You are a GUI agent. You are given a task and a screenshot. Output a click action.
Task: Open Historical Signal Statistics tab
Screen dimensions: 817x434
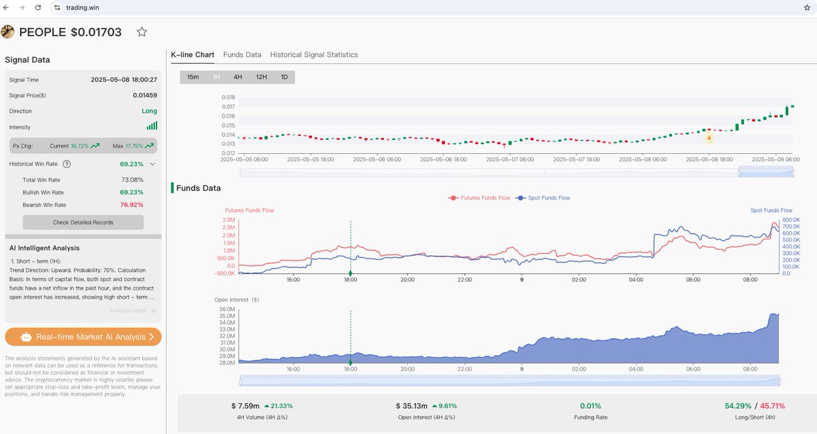pyautogui.click(x=314, y=54)
